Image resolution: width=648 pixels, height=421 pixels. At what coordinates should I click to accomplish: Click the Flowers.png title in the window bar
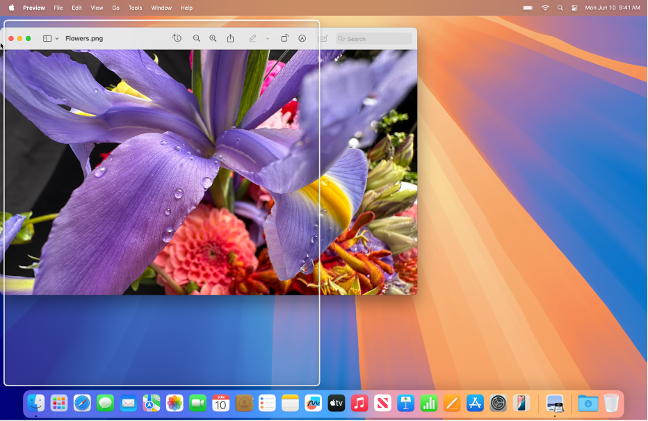click(x=83, y=38)
